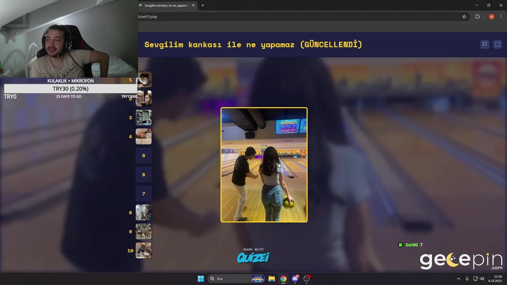Viewport: 507px width, 285px height.
Task: Open the Chrome profile avatar
Action: pos(492,17)
